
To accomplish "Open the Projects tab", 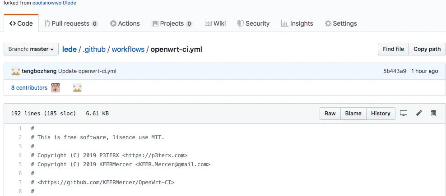I will click(x=172, y=23).
